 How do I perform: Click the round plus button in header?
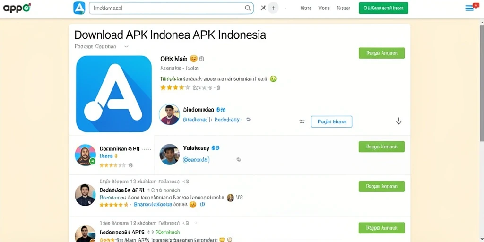tap(273, 8)
